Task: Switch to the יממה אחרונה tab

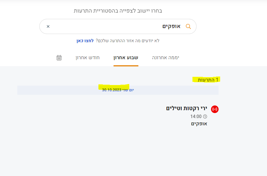Action: [165, 58]
